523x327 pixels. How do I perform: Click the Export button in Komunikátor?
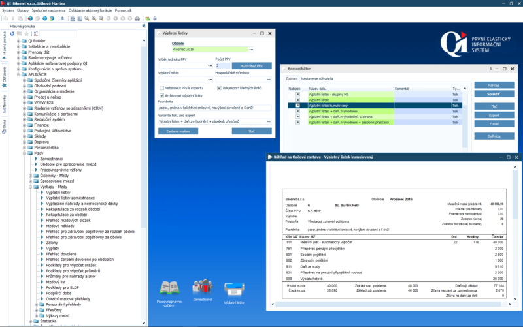(x=494, y=116)
